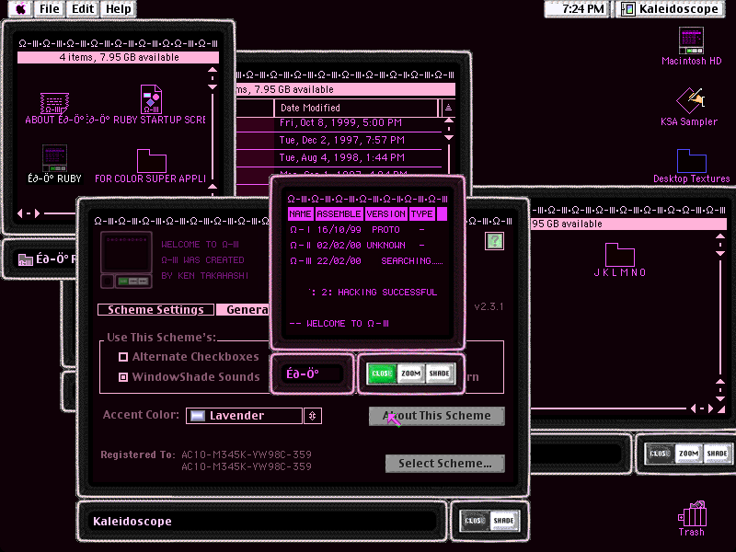
Task: Click the ASSEMBLE column header in the popup
Action: click(339, 214)
